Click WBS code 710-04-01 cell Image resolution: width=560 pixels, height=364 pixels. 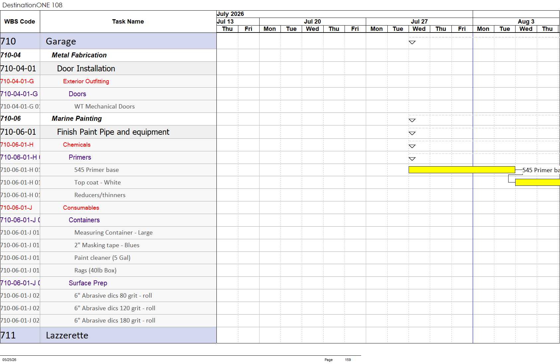point(20,68)
